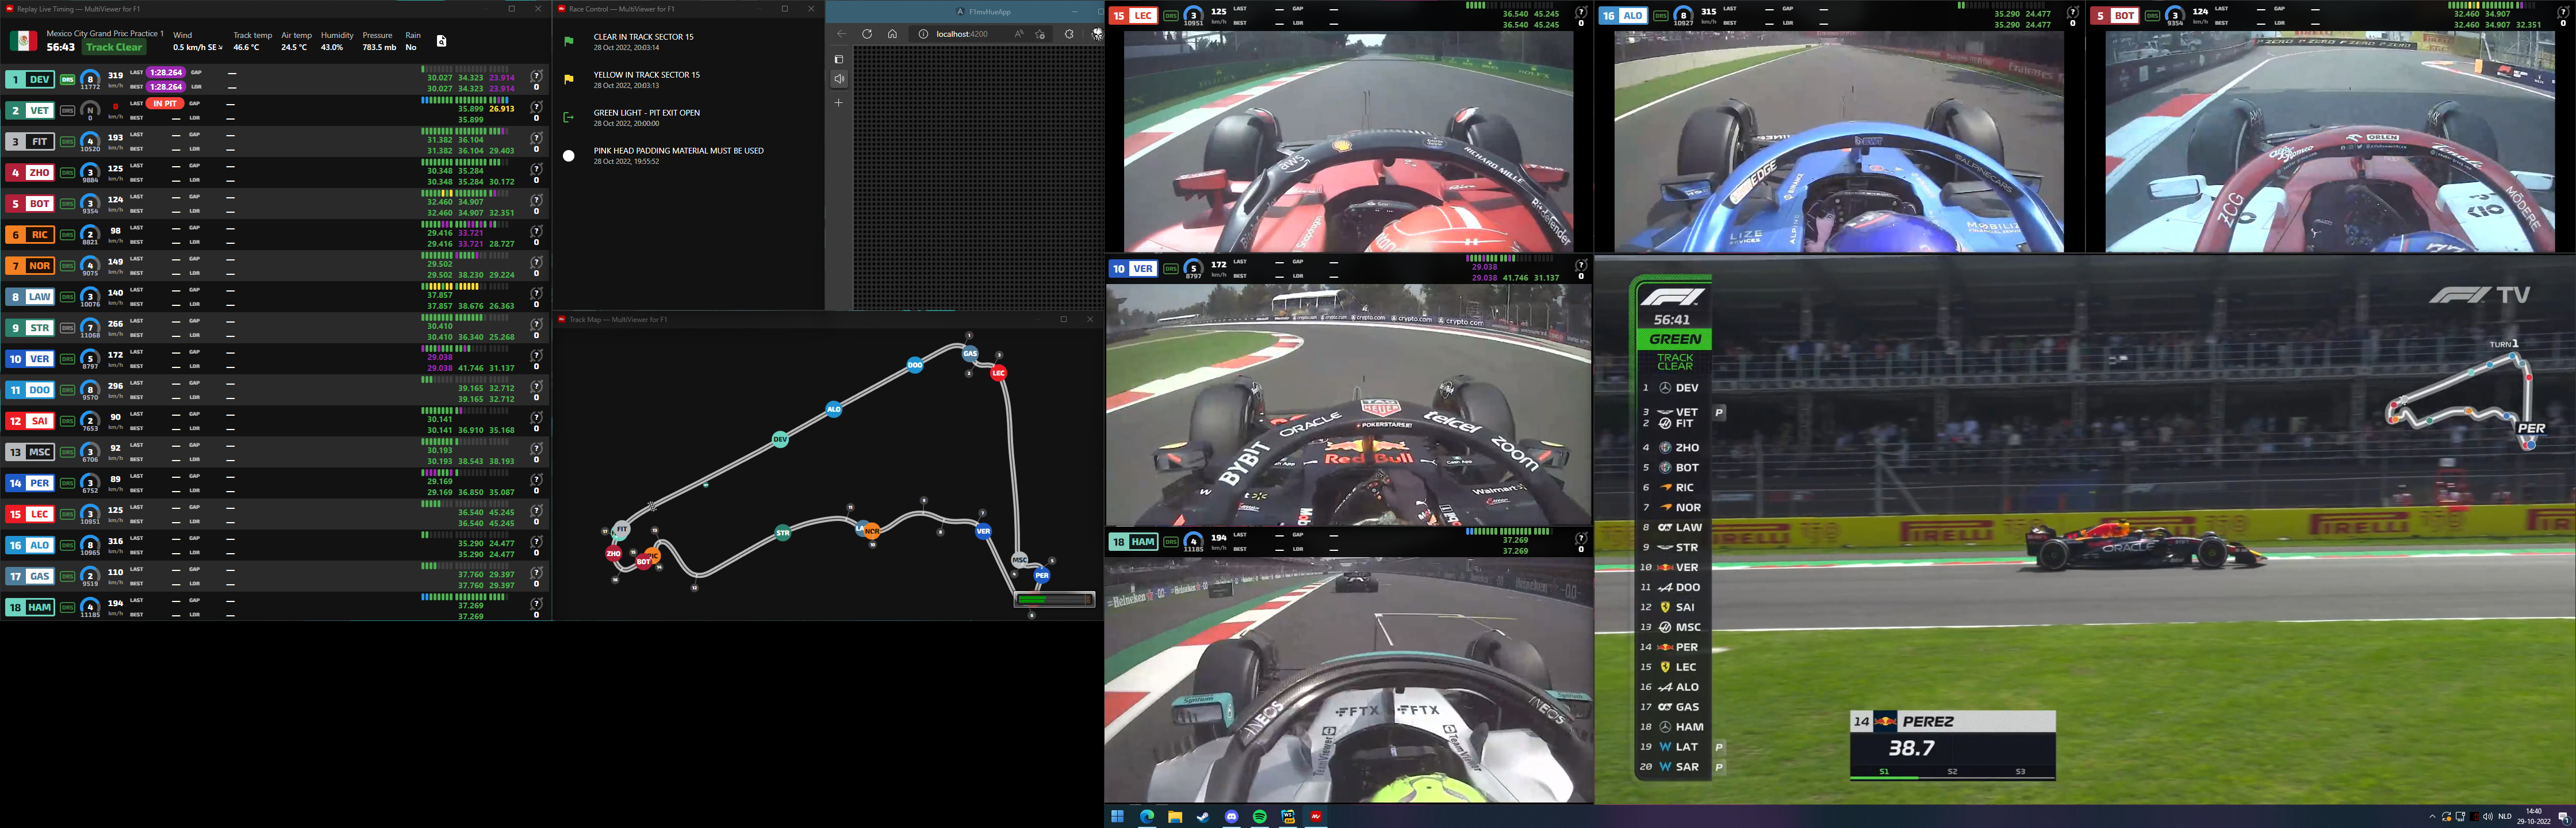Open the browser extensions puzzle icon
The width and height of the screenshot is (2576, 828).
tap(1069, 34)
